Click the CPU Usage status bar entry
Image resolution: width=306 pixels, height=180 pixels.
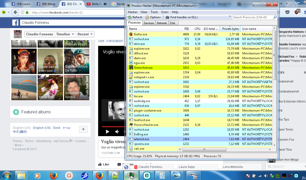(x=140, y=156)
